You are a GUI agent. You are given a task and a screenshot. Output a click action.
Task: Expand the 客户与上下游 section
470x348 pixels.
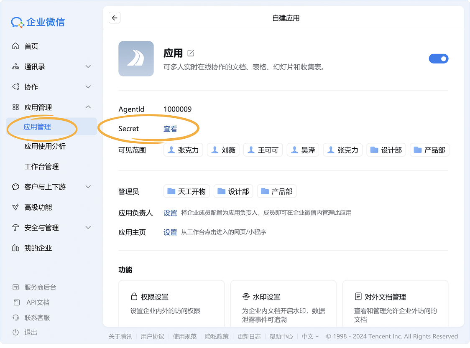(x=88, y=187)
